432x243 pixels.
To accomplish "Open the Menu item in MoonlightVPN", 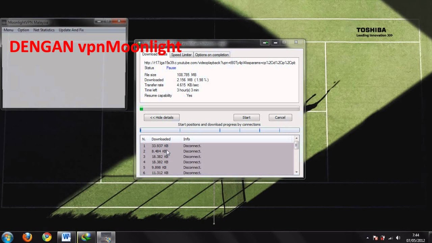I will click(x=8, y=30).
